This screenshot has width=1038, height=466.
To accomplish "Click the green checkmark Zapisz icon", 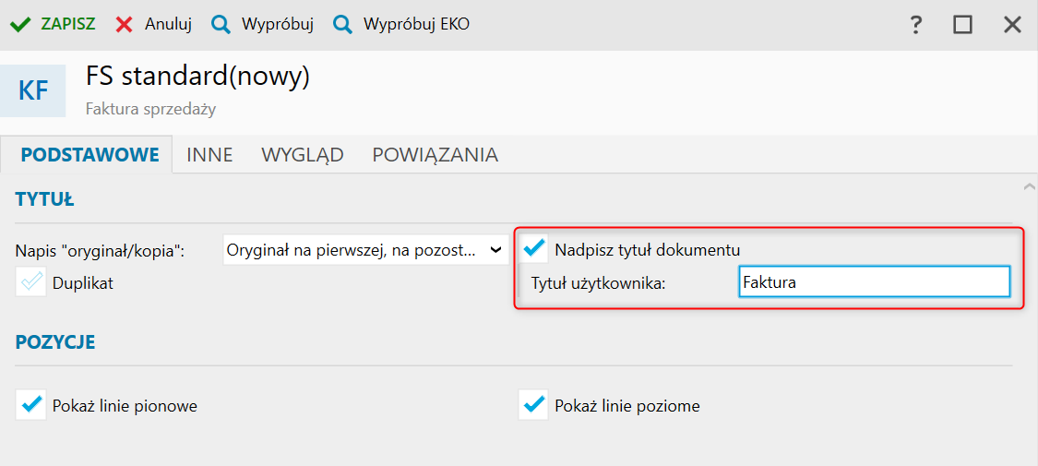I will (20, 25).
